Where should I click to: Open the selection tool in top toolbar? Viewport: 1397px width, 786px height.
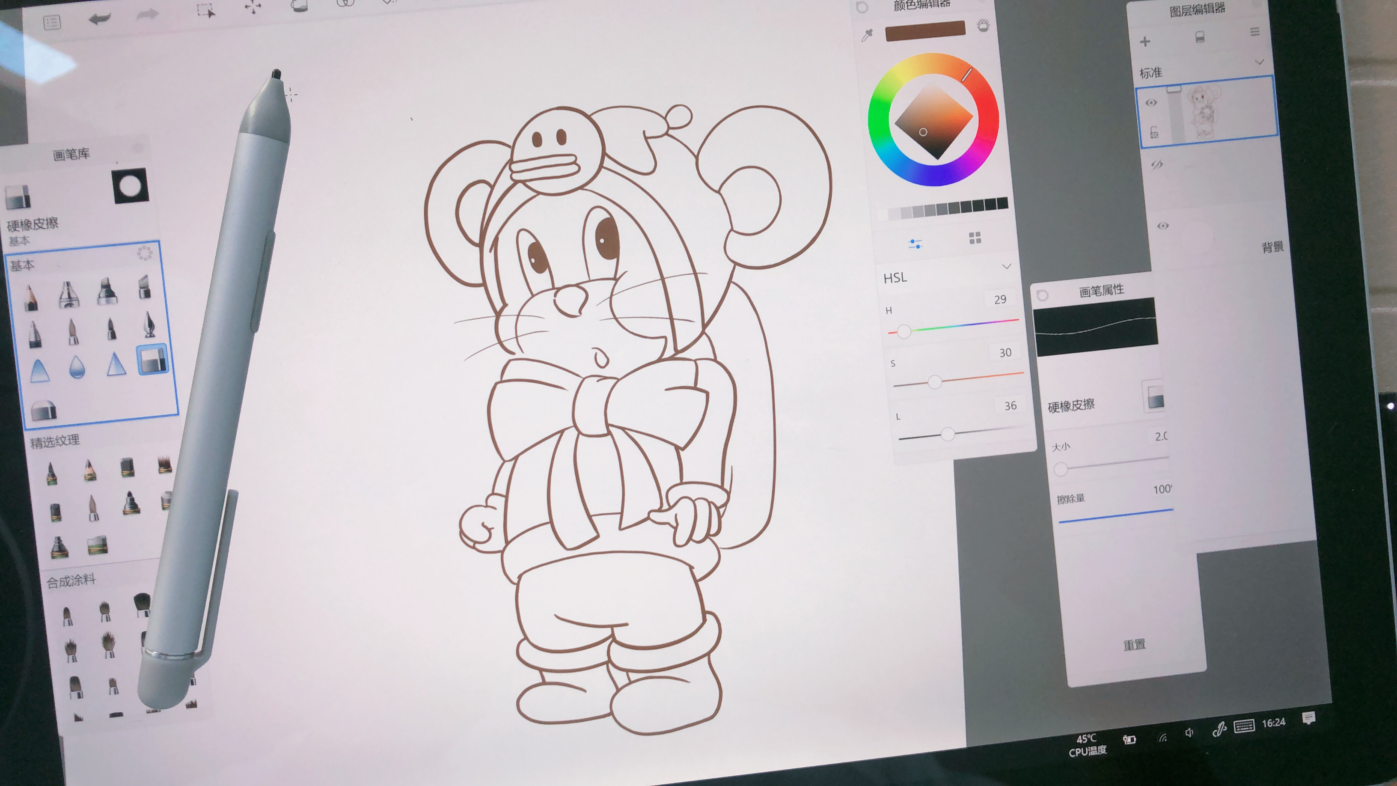(x=205, y=11)
